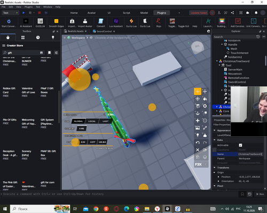Click the Play test button
Viewport: 267px width, 213px height.
click(x=23, y=13)
